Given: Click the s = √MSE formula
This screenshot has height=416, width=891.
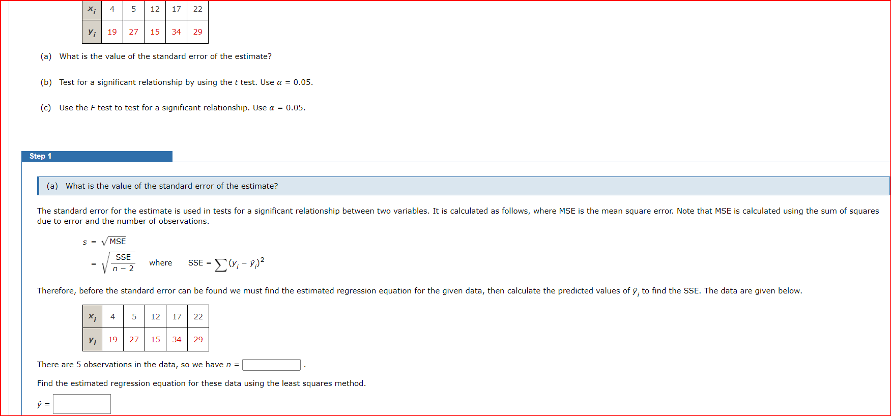Looking at the screenshot, I should (x=104, y=241).
